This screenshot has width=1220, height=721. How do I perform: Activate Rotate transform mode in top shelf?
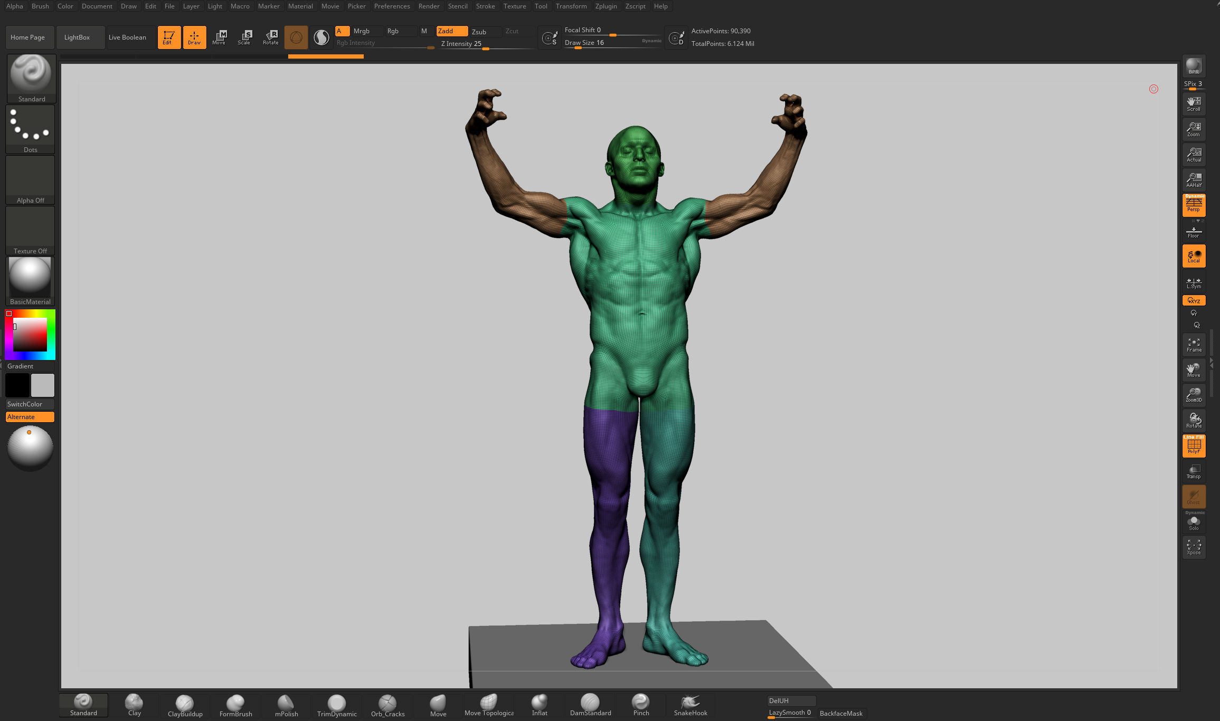270,37
